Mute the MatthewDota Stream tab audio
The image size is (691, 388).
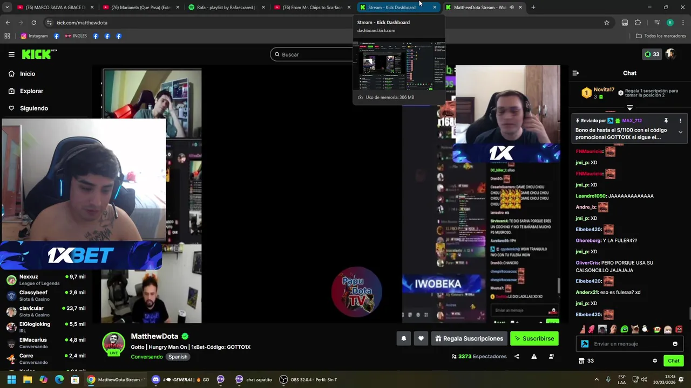[511, 8]
